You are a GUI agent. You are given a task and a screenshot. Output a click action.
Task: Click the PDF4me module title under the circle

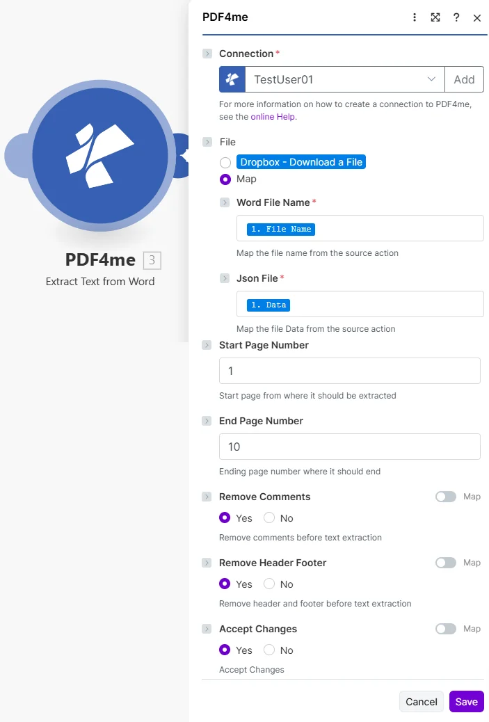click(100, 259)
